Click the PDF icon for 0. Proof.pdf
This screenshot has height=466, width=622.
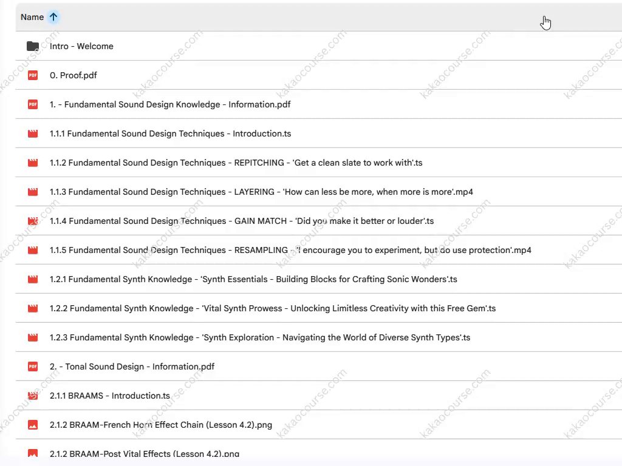click(x=33, y=75)
